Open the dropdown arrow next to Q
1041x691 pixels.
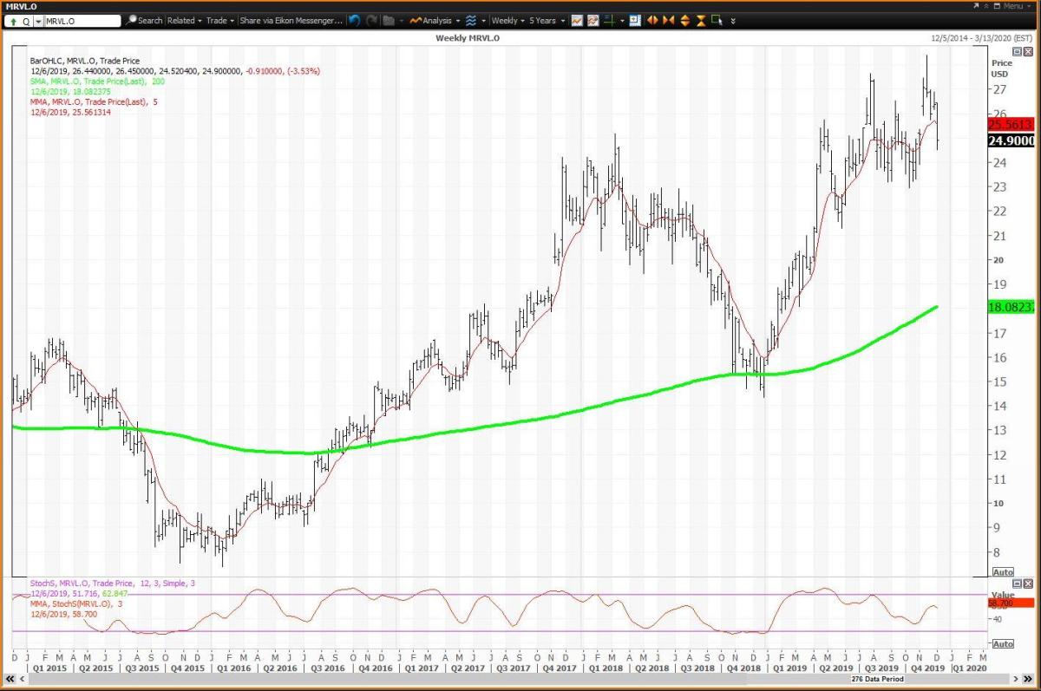(38, 21)
